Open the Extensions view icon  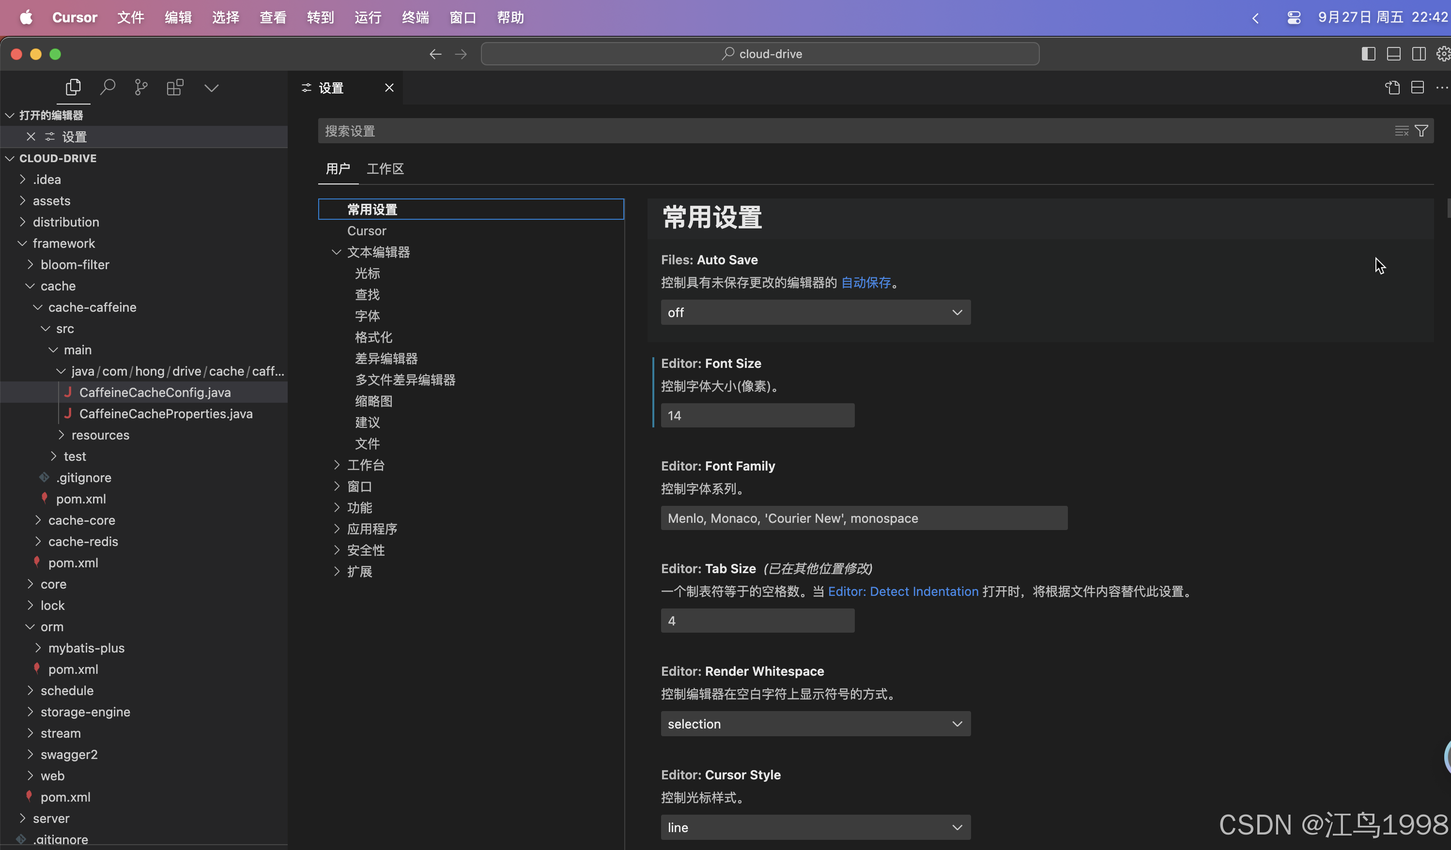tap(175, 88)
